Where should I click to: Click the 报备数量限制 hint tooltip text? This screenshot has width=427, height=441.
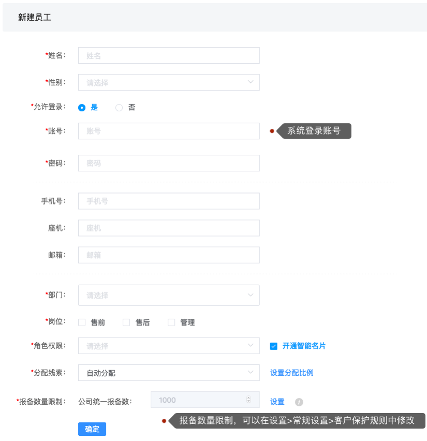(297, 421)
